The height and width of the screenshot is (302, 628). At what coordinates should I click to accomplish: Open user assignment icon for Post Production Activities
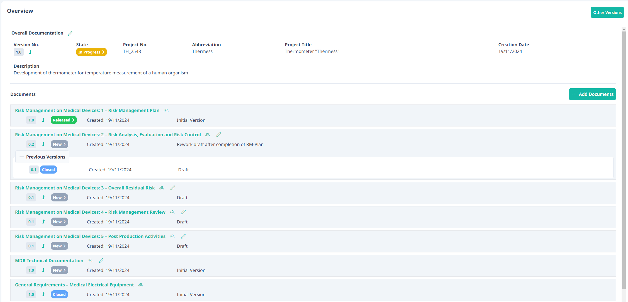tap(172, 236)
